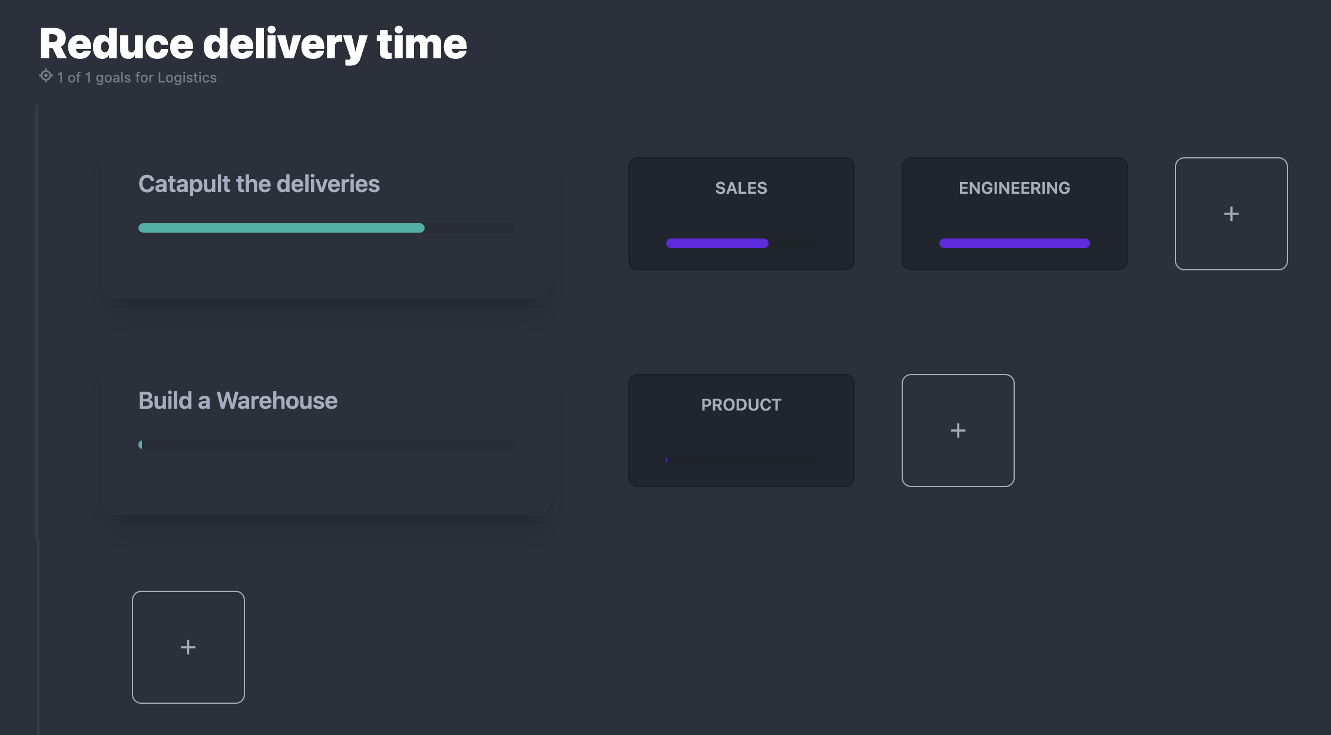Click the target icon beside goals count

[x=46, y=76]
